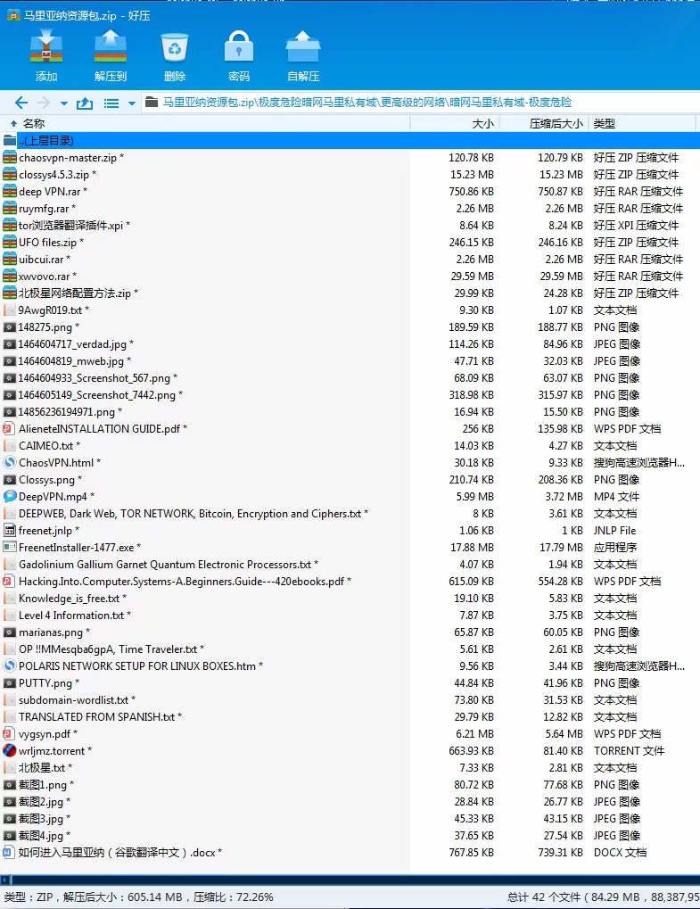Click the Hacking.Into.Computer.Systems pdf icon

(x=9, y=581)
